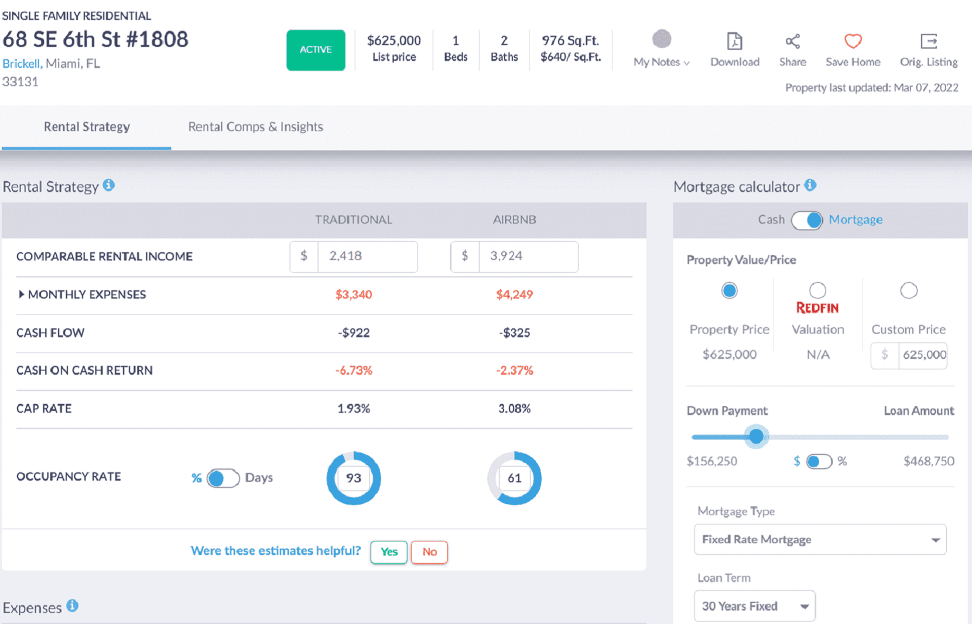Viewport: 972px width, 624px height.
Task: Switch down payment between $ and %
Action: click(x=819, y=462)
